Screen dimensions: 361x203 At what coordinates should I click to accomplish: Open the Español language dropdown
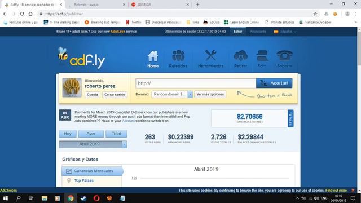[285, 32]
